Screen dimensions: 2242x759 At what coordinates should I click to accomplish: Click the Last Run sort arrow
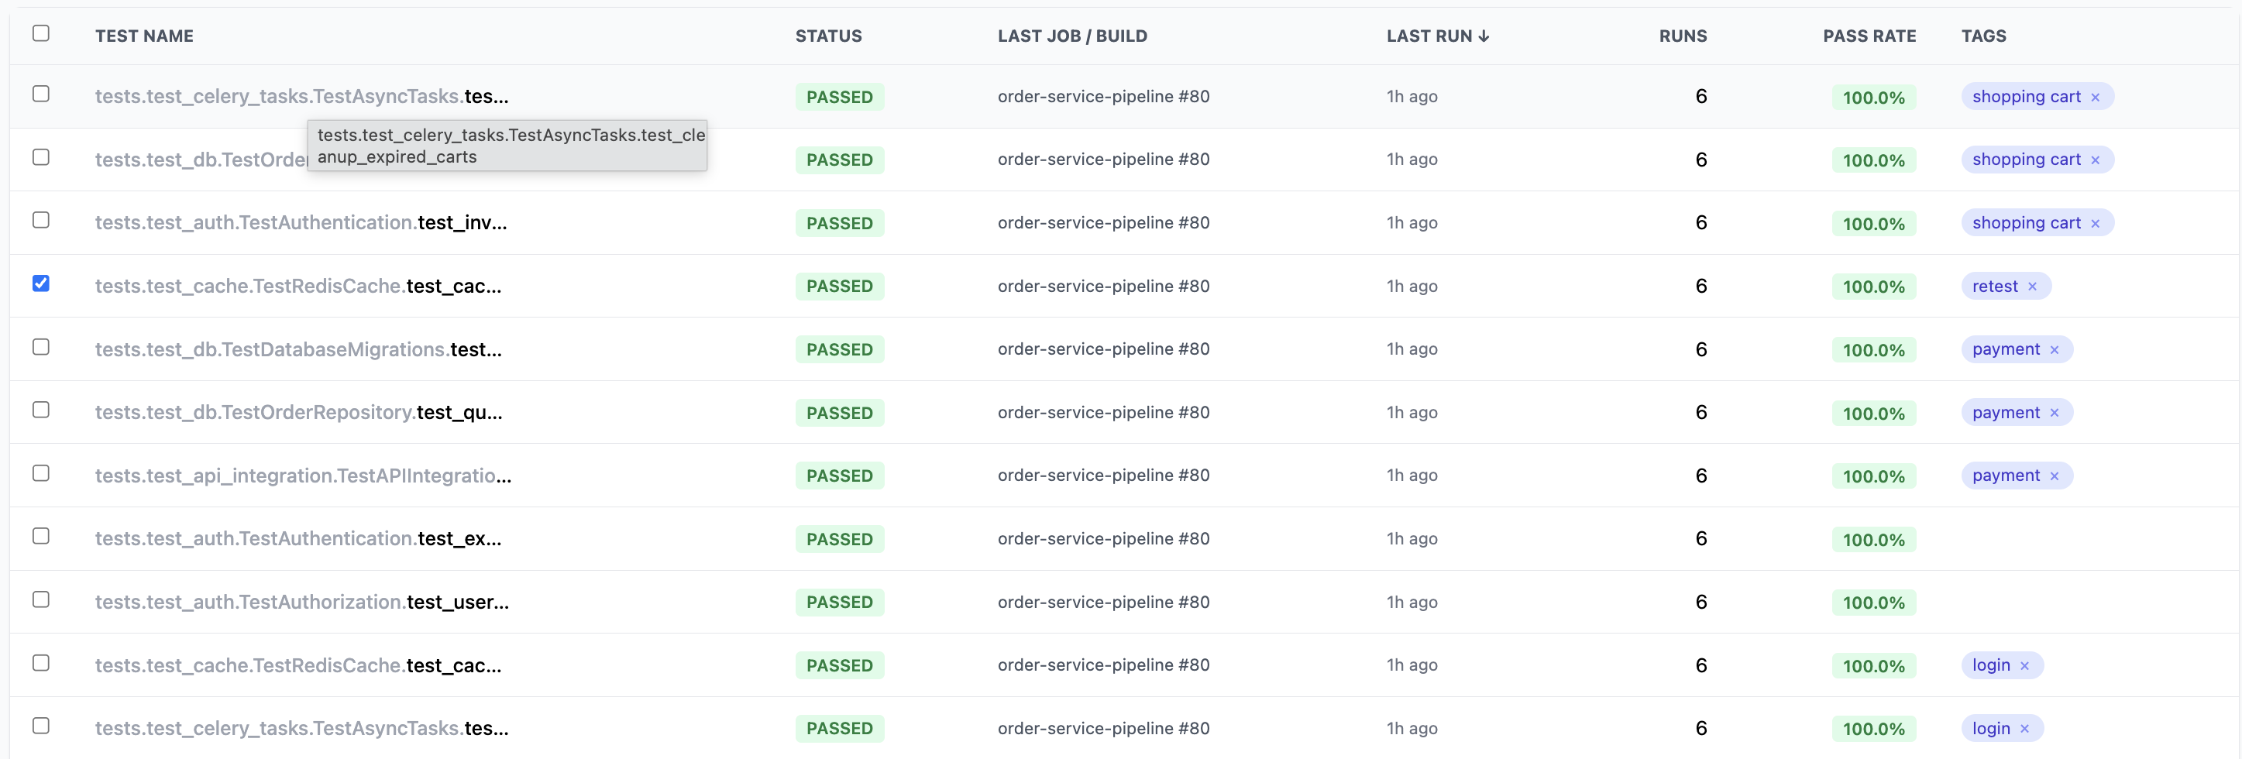1484,36
